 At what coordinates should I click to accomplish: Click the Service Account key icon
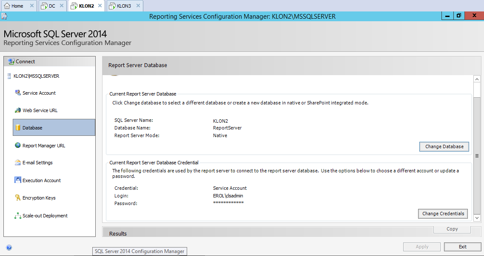click(x=17, y=93)
